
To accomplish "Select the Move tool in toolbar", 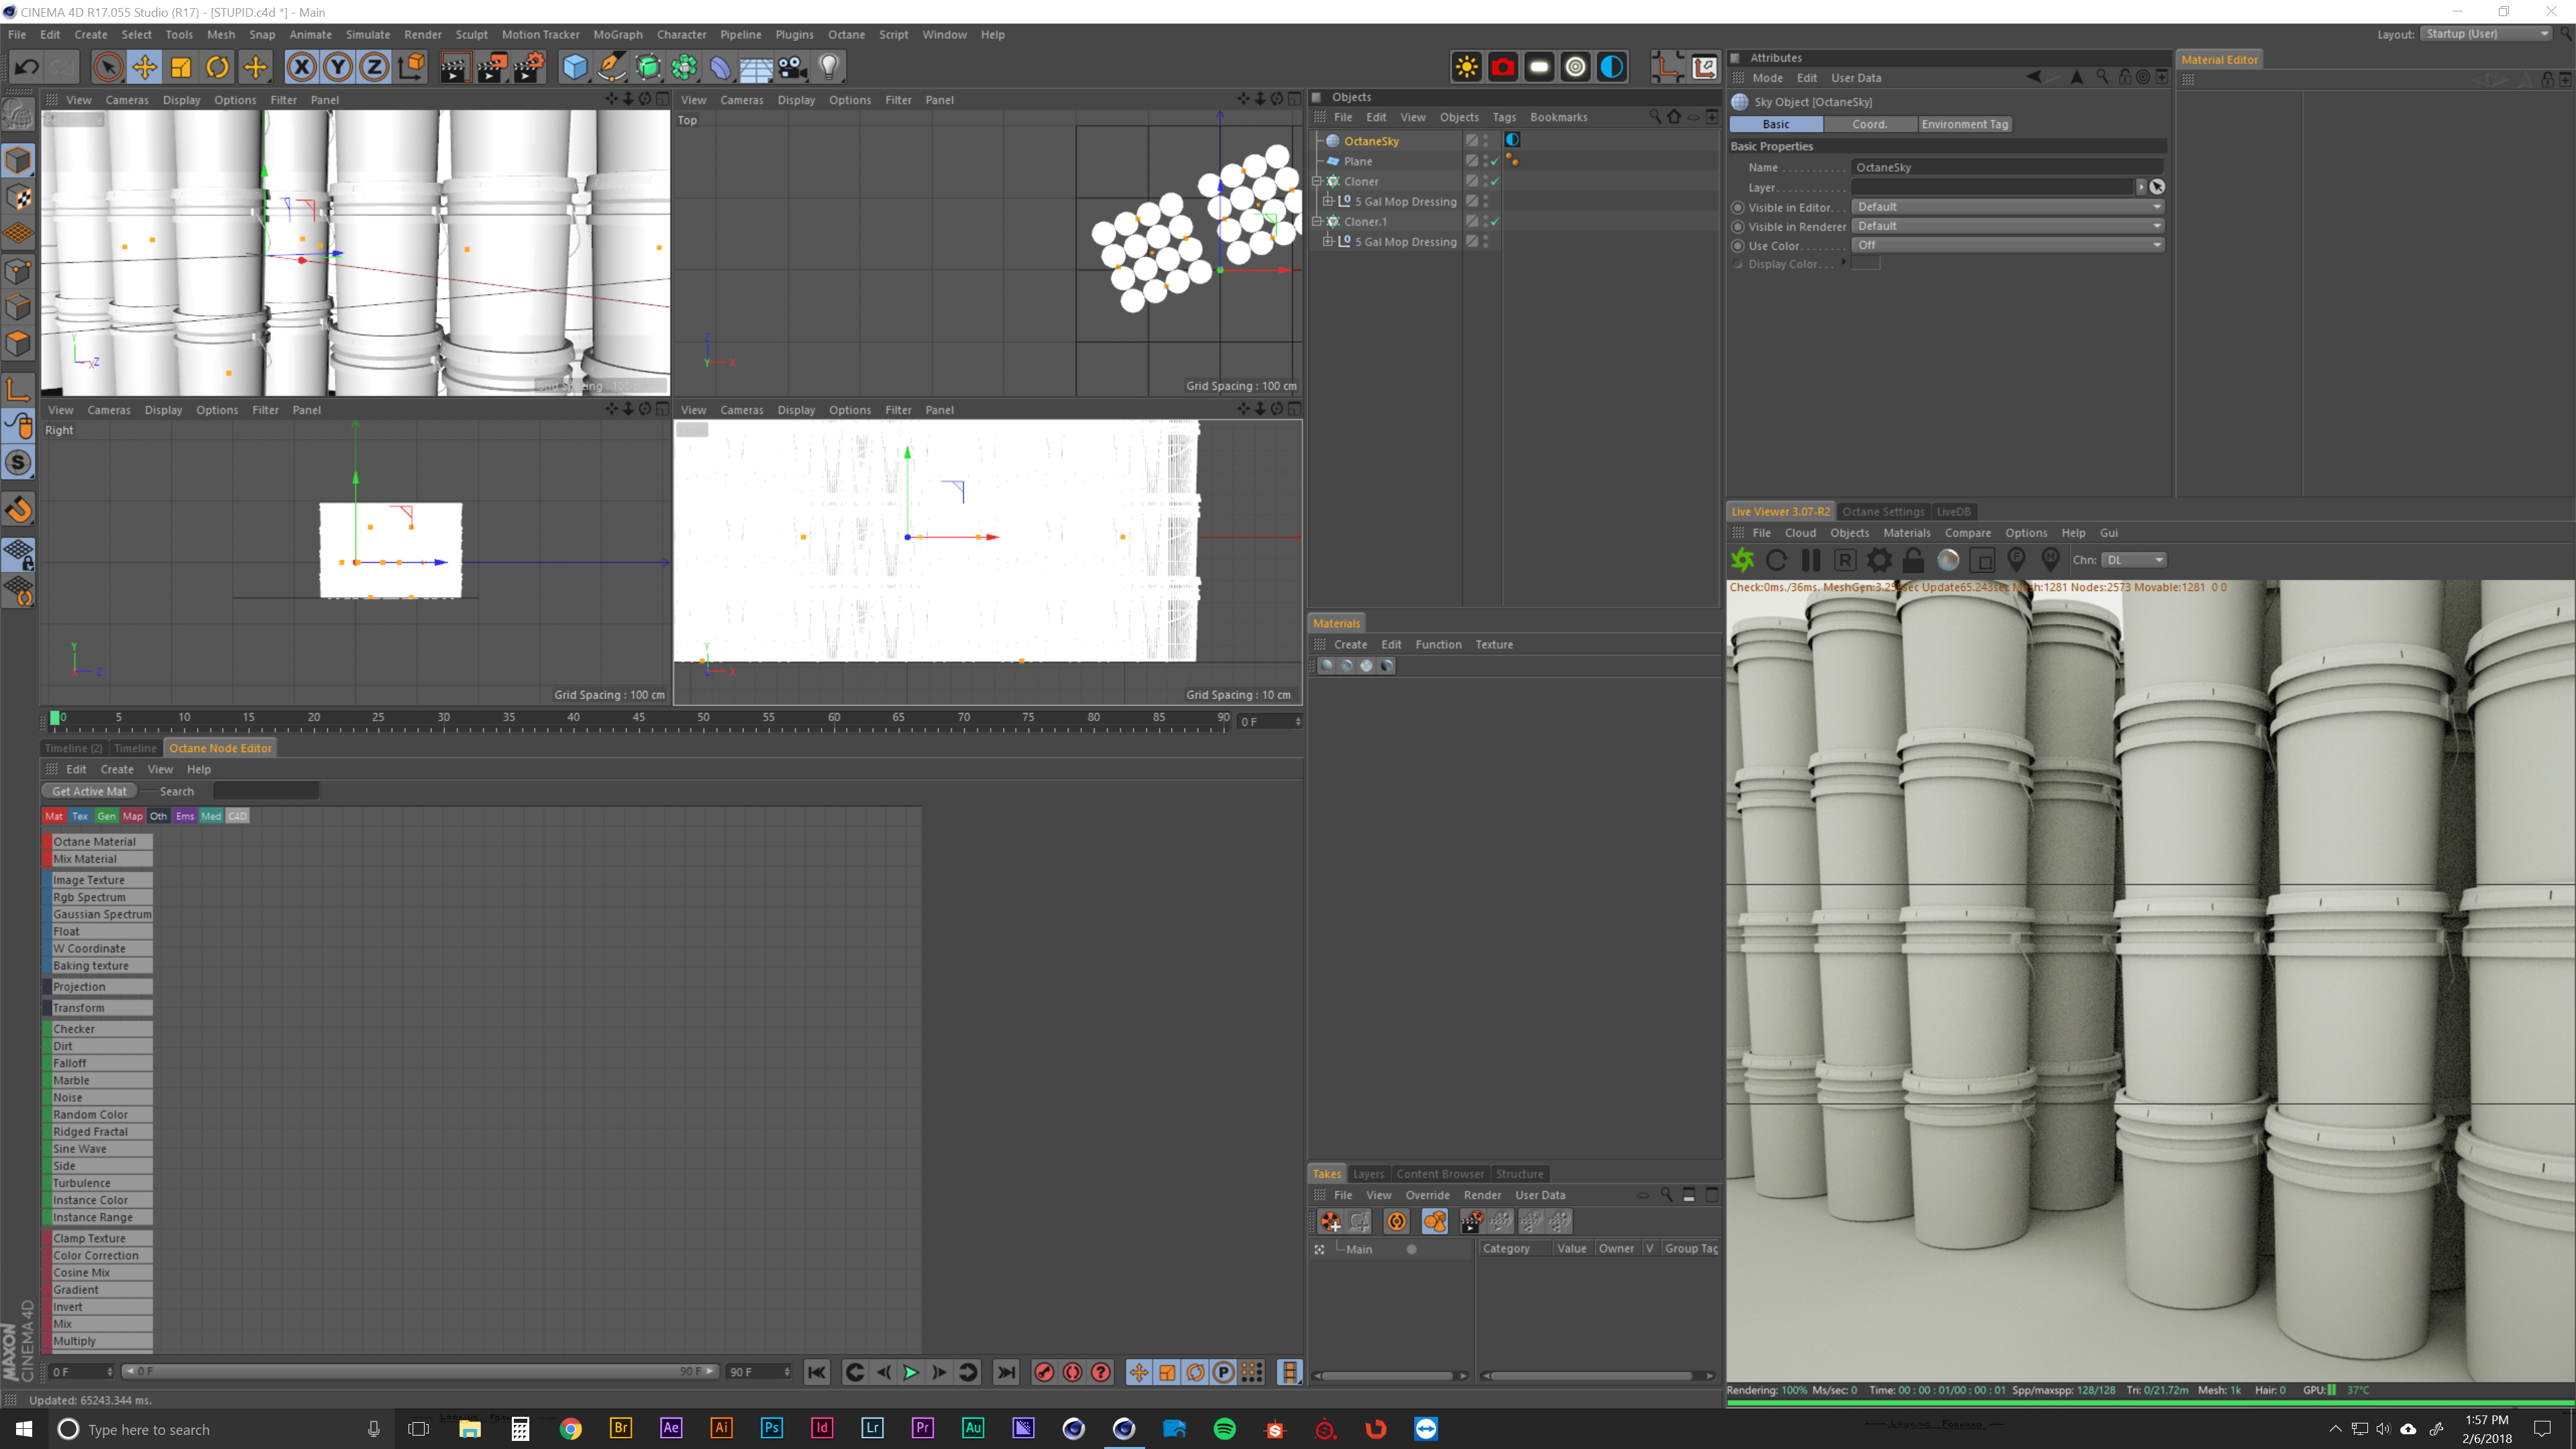I will click(144, 67).
